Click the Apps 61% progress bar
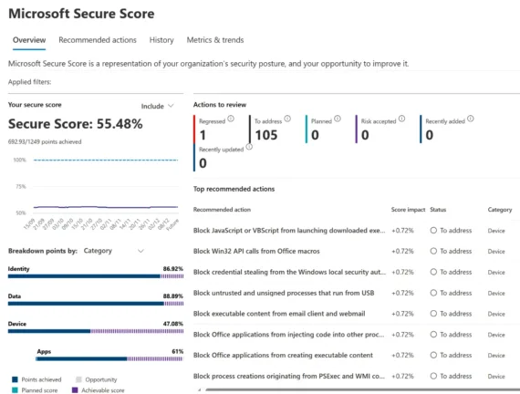520x394 pixels. click(x=109, y=358)
